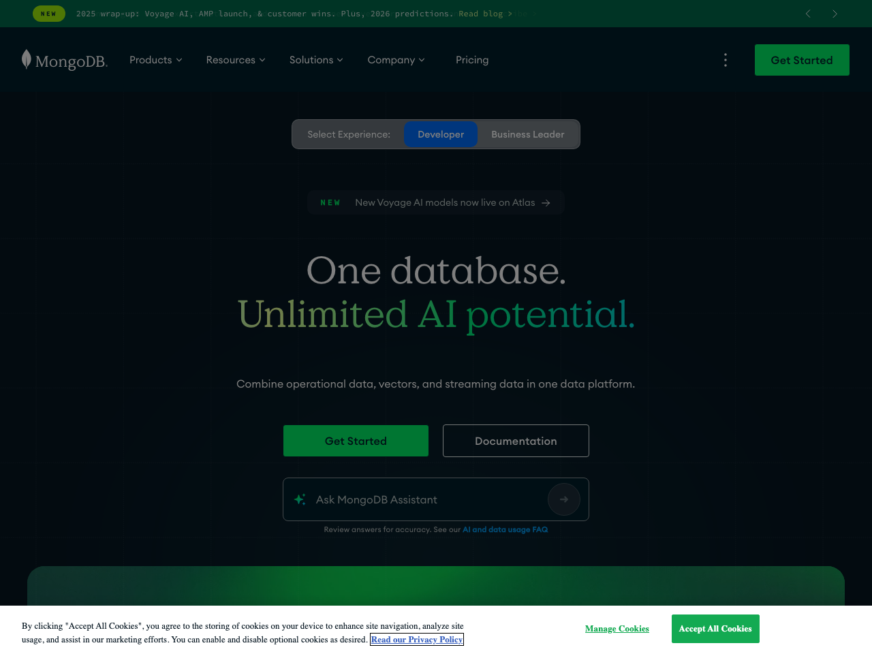Open the Documentation page
The height and width of the screenshot is (654, 872).
[x=516, y=441]
